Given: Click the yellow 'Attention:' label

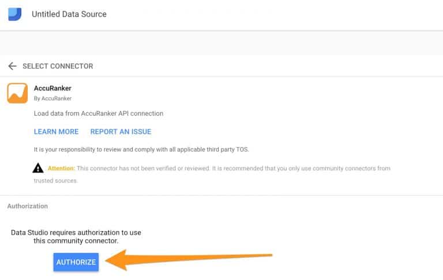Looking at the screenshot, I should [x=61, y=168].
